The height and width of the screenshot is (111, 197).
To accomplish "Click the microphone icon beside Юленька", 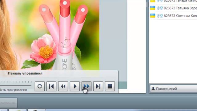I will 158,16.
